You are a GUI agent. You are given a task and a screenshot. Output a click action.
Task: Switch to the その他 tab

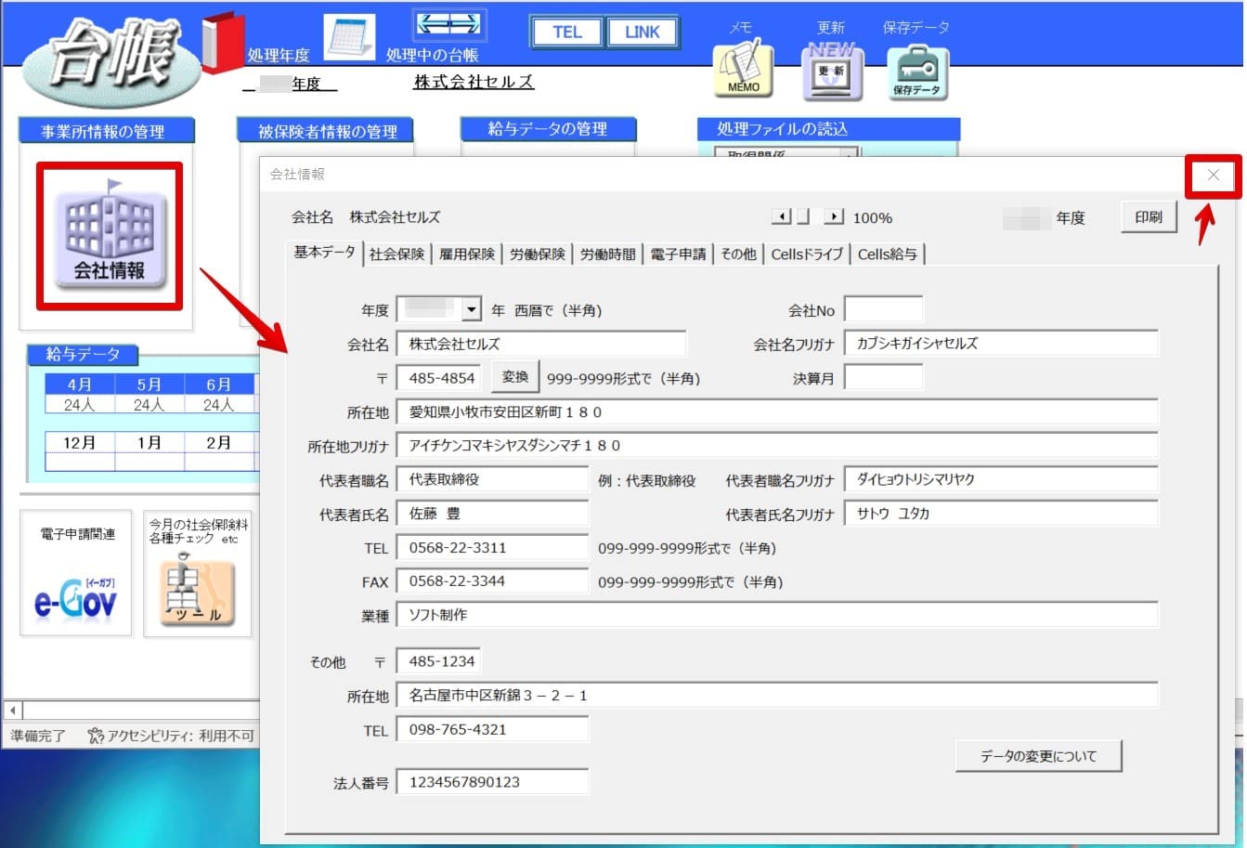tap(738, 254)
